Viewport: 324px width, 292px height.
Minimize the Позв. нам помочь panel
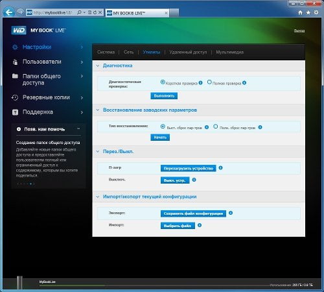coord(78,128)
